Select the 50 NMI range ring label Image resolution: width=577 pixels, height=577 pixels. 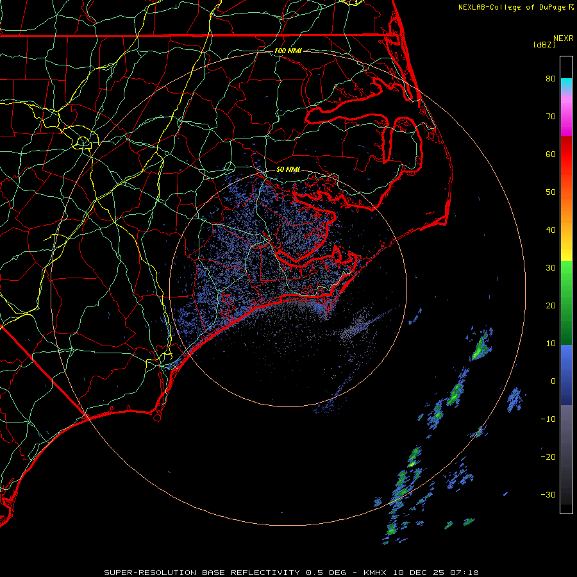click(288, 169)
